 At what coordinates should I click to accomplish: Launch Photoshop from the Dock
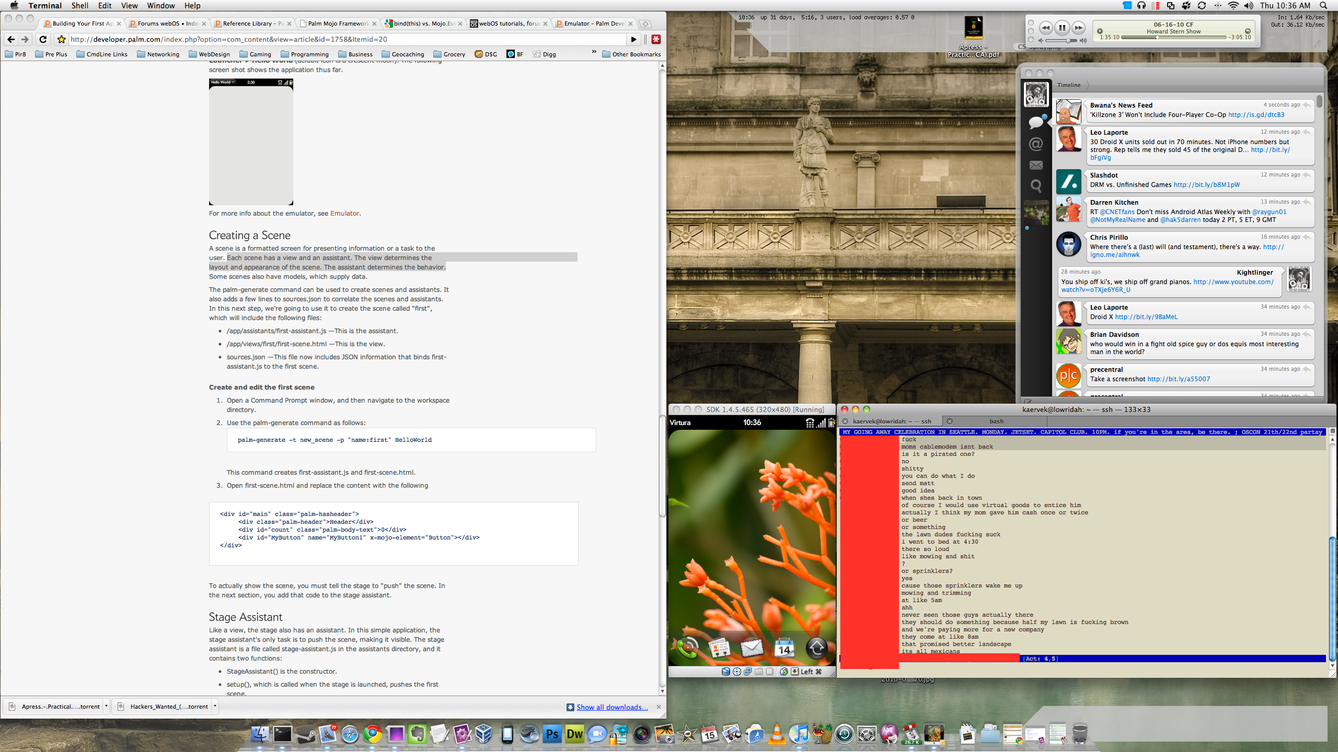[551, 734]
